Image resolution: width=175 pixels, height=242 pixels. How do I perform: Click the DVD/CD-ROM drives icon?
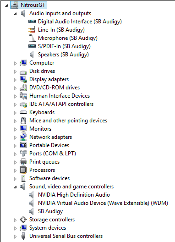tap(23, 88)
